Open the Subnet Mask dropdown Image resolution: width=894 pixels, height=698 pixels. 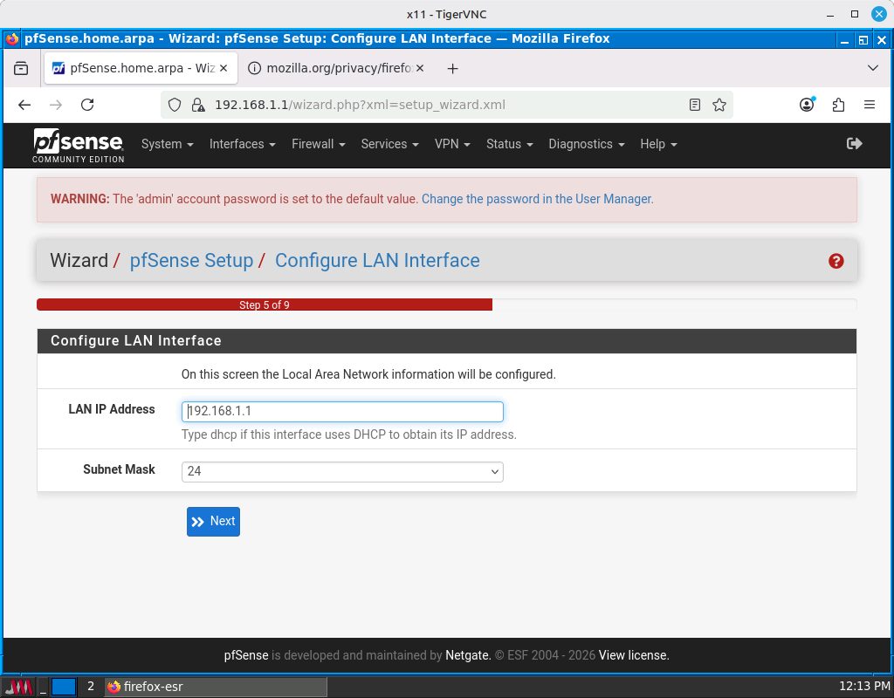342,471
